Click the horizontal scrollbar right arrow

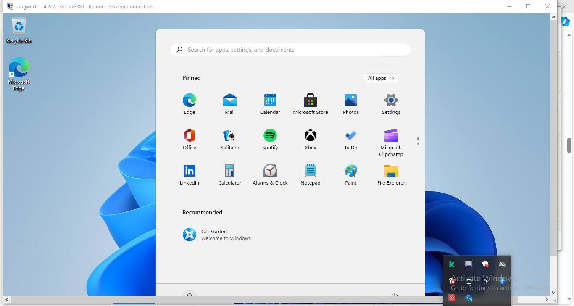coord(547,300)
